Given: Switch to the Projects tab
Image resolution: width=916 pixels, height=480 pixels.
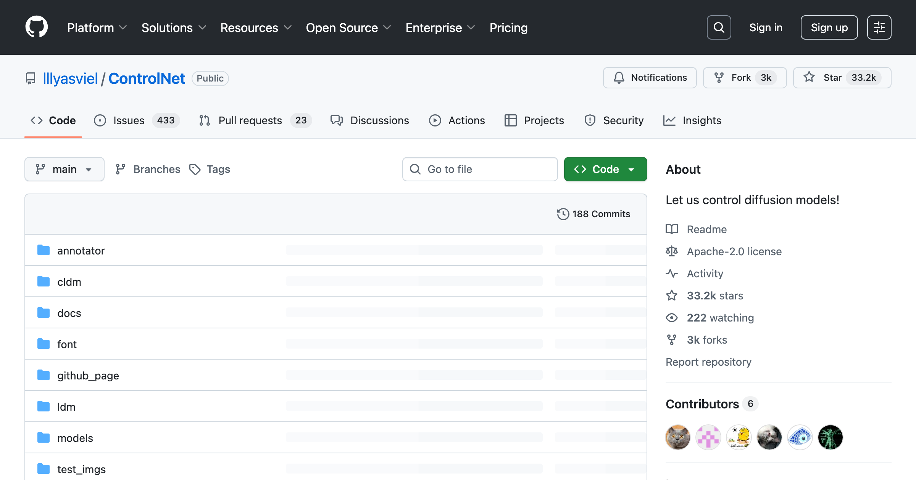Looking at the screenshot, I should click(534, 120).
